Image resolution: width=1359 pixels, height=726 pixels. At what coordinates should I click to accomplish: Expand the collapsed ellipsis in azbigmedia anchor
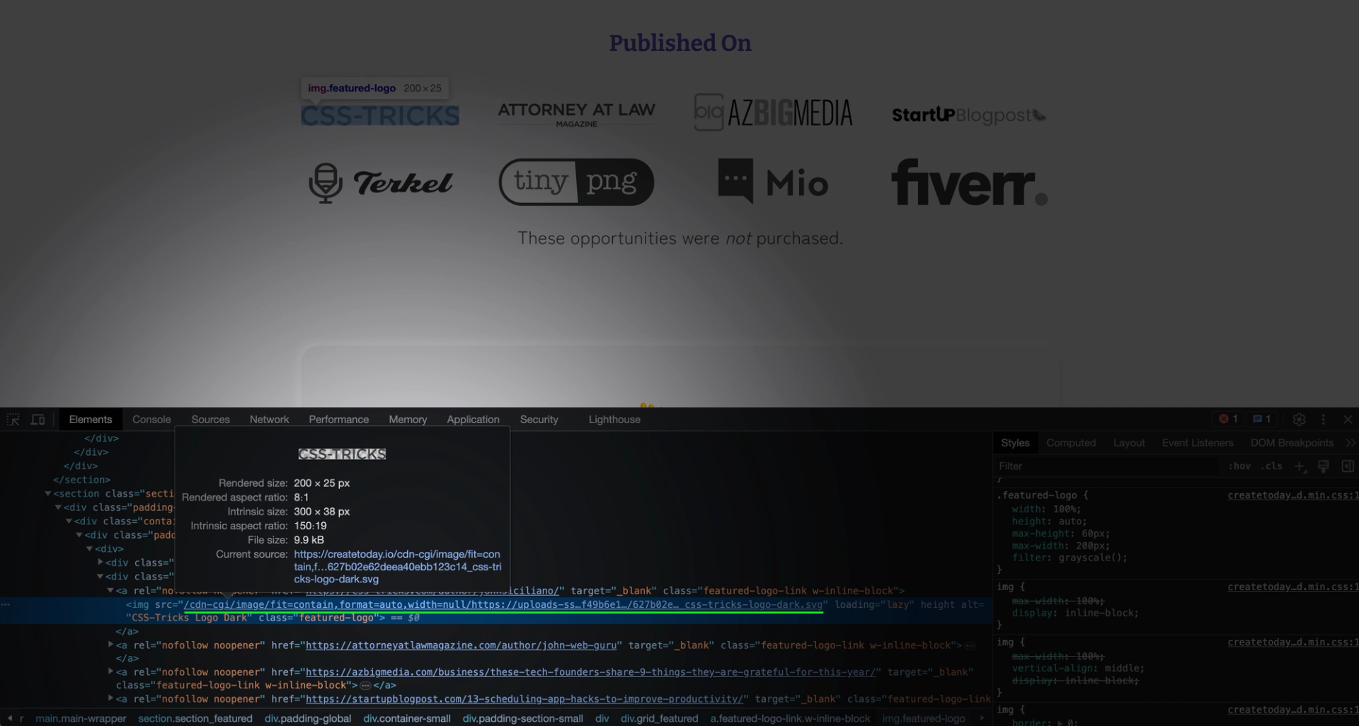tap(365, 686)
